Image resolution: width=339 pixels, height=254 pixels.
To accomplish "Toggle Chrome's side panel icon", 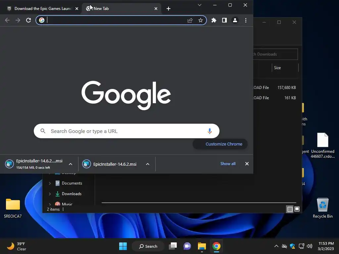I will pos(224,20).
